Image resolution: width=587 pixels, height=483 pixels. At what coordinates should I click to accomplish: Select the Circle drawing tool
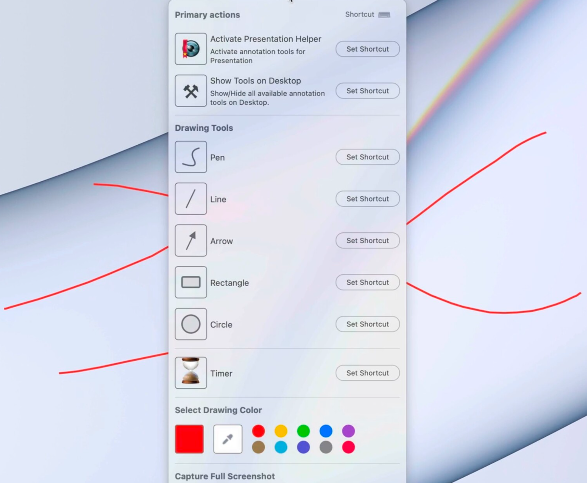coord(191,324)
